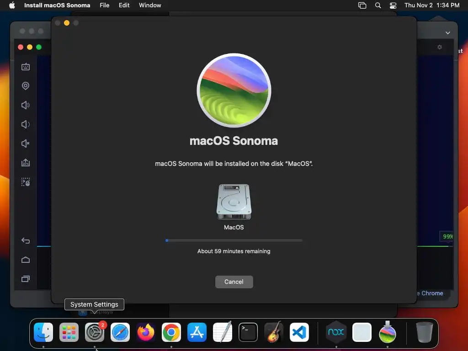468x351 pixels.
Task: Click the macOS Sonoma logo image
Action: [x=234, y=90]
